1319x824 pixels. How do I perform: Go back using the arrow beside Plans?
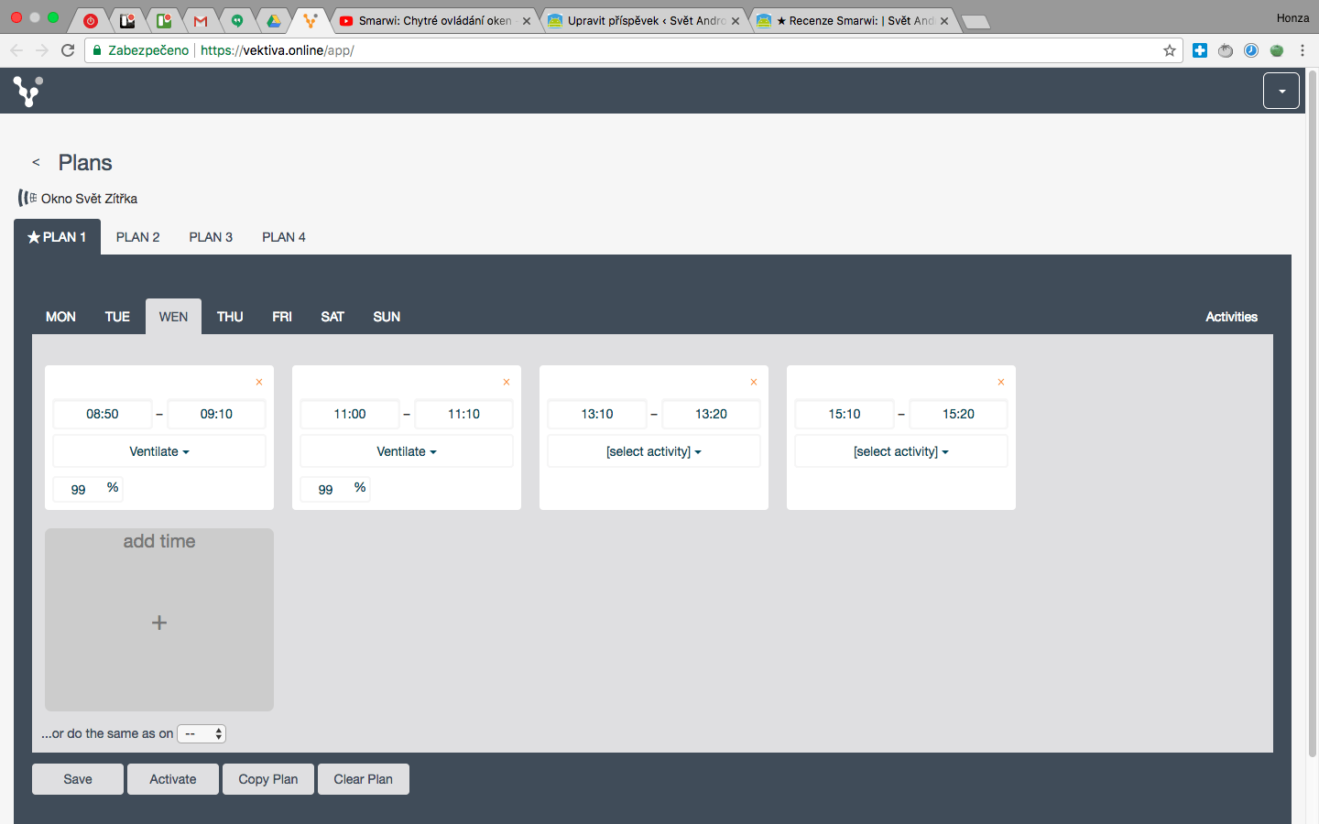36,162
